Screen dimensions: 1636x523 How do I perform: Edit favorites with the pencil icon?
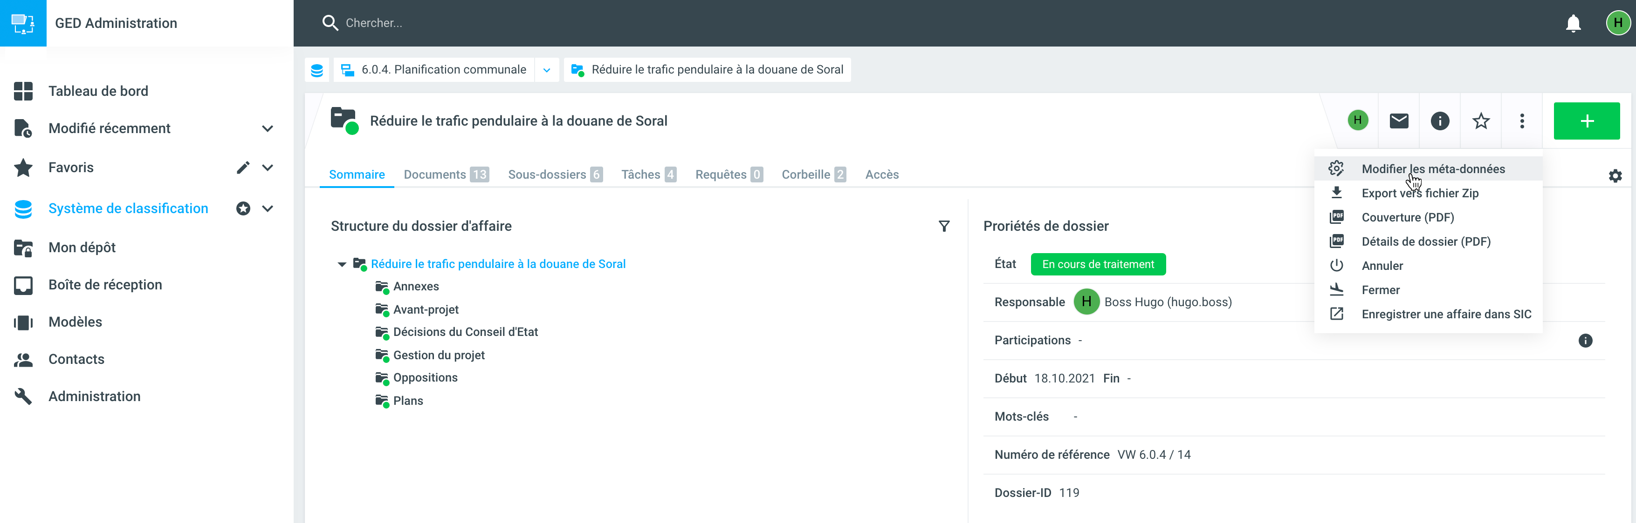243,168
